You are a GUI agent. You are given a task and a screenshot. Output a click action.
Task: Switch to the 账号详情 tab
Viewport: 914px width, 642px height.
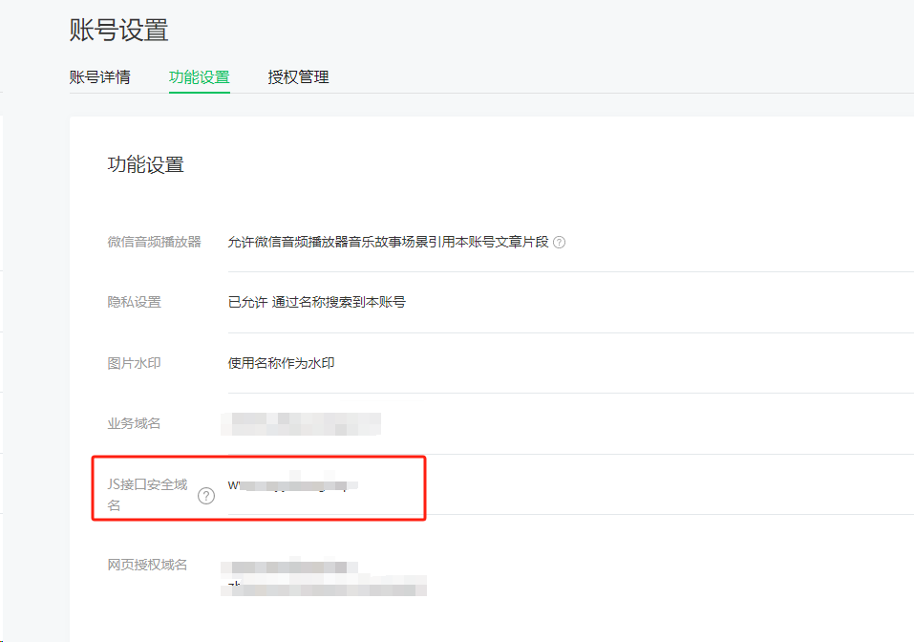pyautogui.click(x=99, y=77)
